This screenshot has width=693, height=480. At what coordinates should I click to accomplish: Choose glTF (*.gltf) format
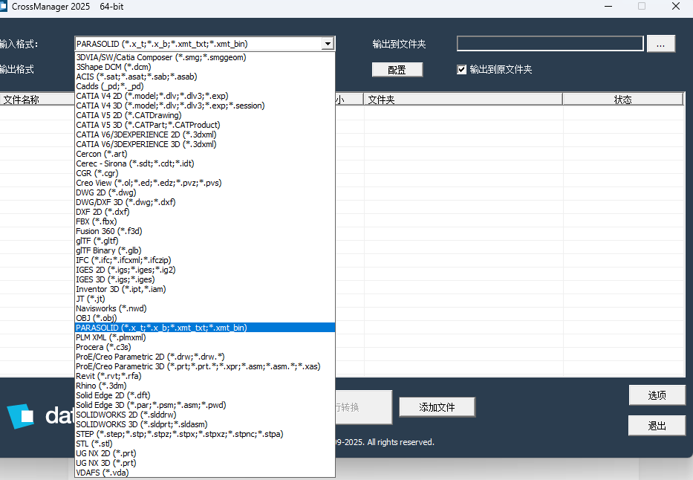point(205,241)
